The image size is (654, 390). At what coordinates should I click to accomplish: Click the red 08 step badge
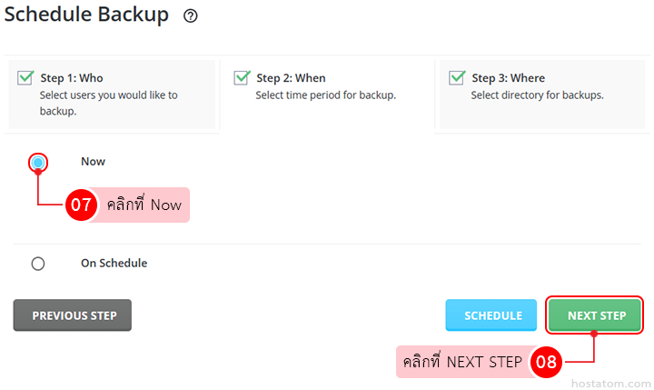tap(546, 362)
